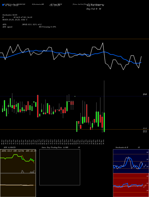Click the 'ADX signal:' label
149x197 pixels.
7,27
